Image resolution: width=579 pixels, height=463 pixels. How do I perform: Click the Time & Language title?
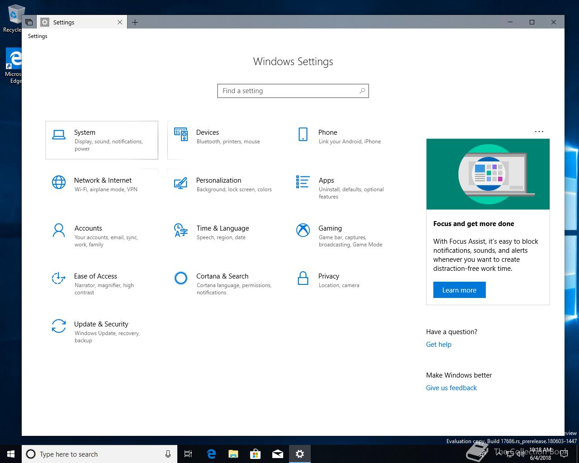(223, 228)
